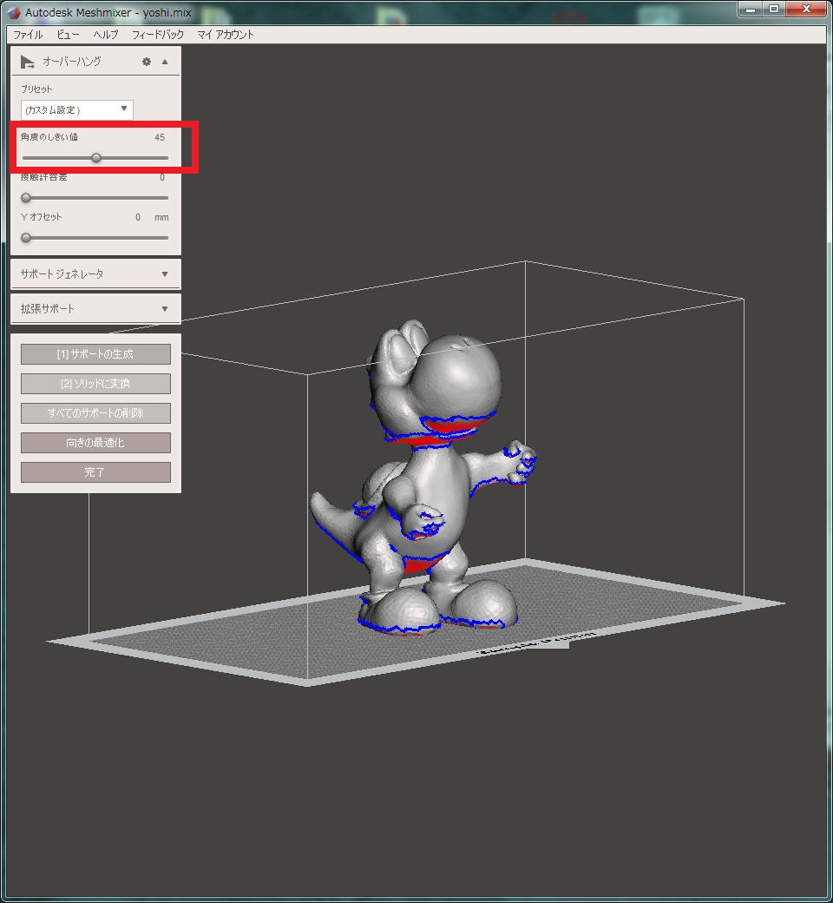Click the 角度のしきい値 value 45
Screen dimensions: 833x903
[x=160, y=137]
